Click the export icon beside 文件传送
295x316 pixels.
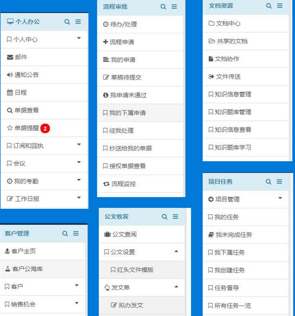pos(211,77)
